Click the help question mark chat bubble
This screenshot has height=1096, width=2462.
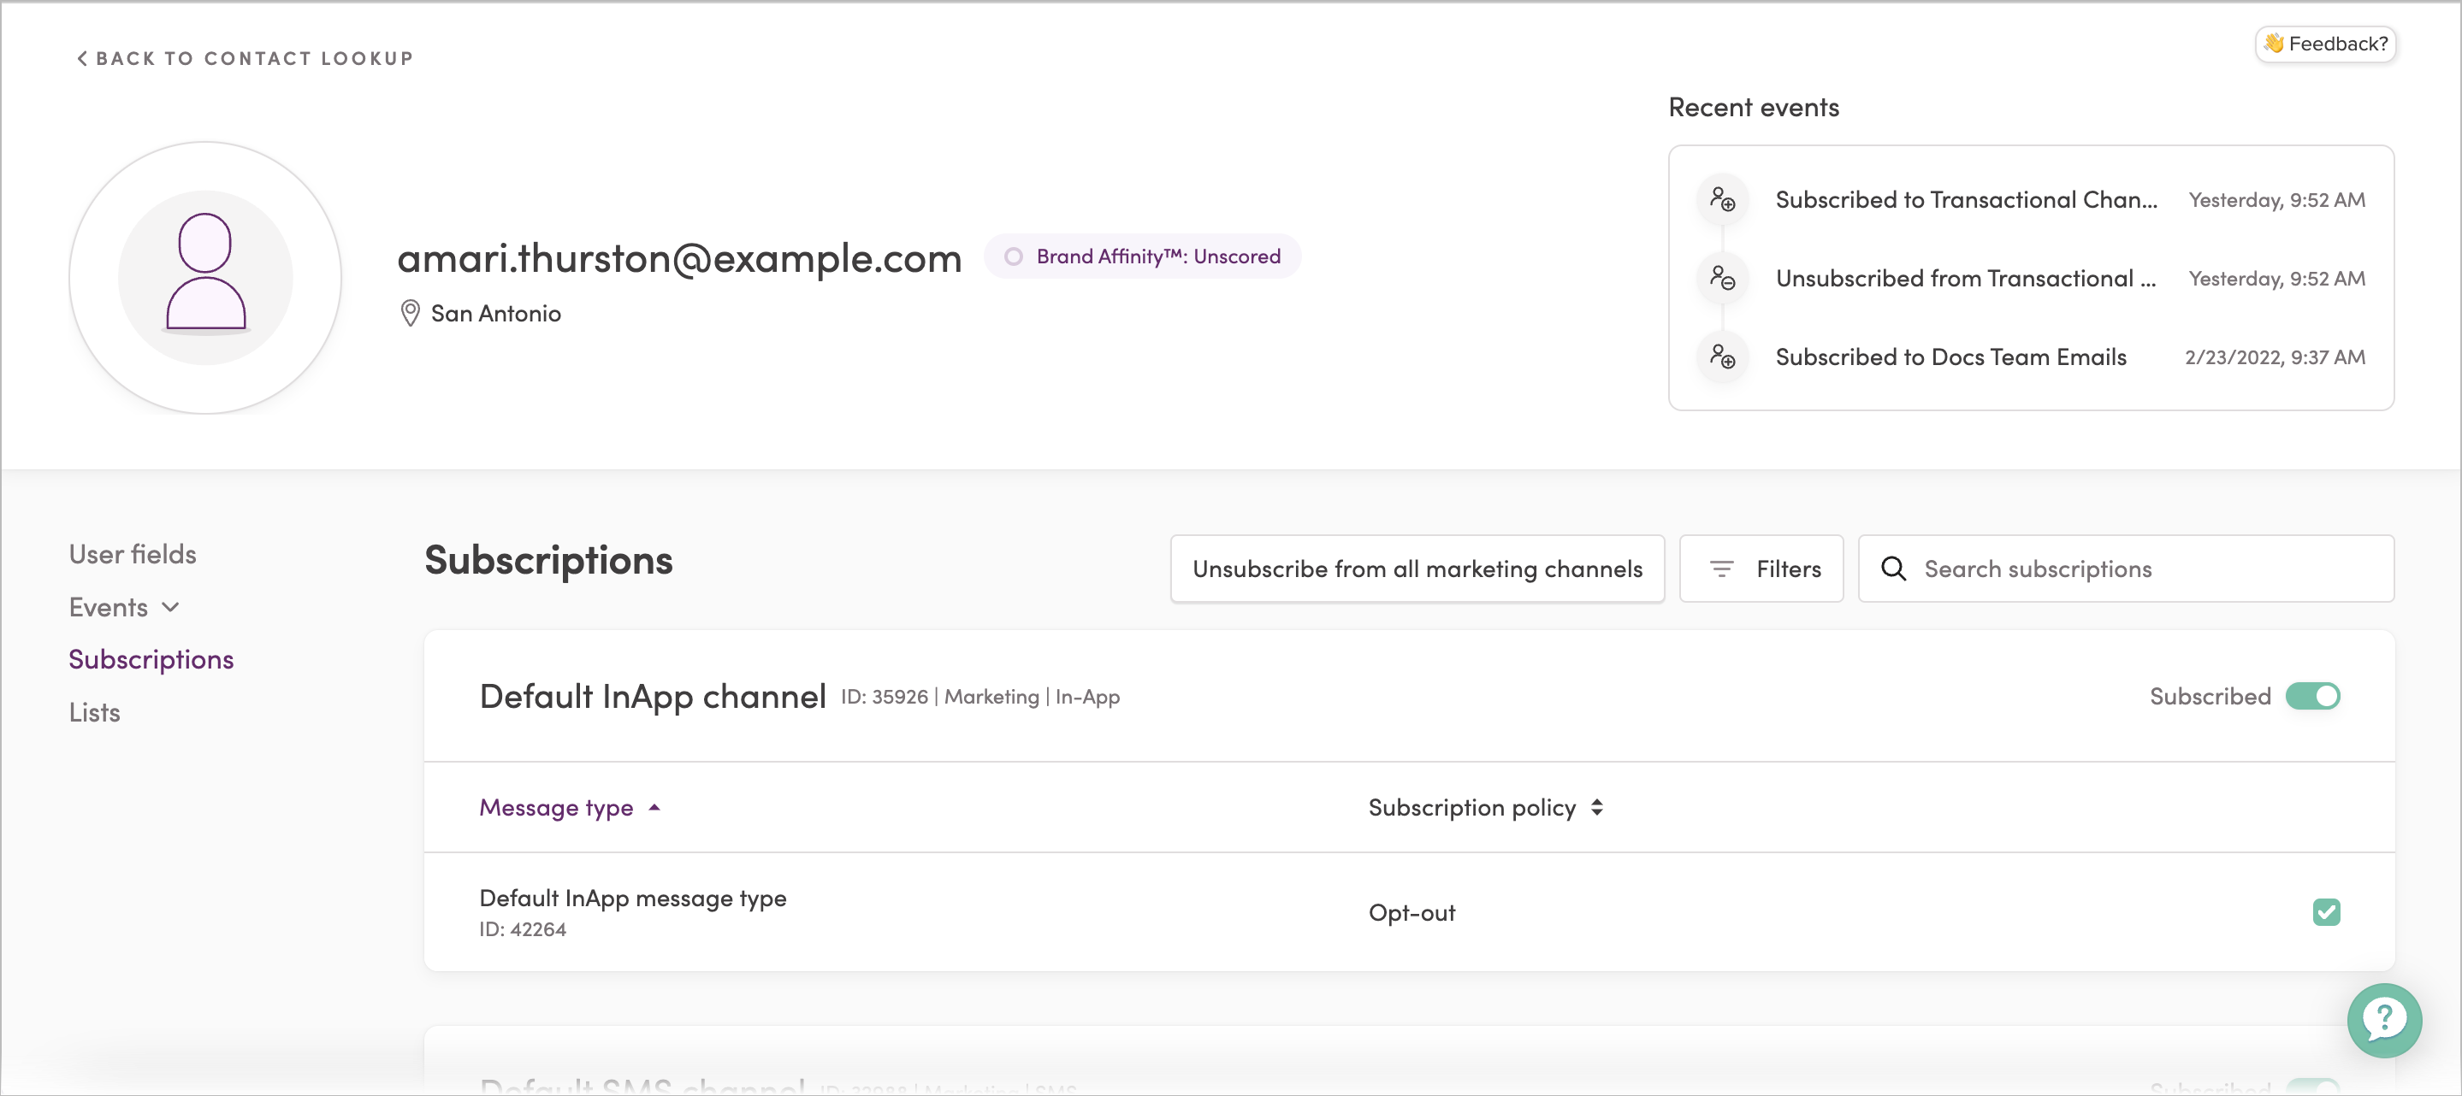(2383, 1020)
